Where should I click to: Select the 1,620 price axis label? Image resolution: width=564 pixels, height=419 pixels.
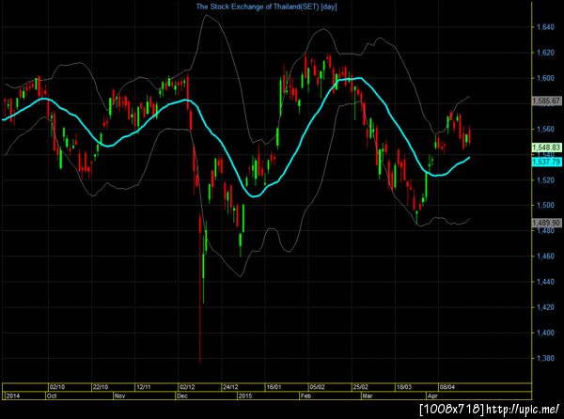coord(545,53)
